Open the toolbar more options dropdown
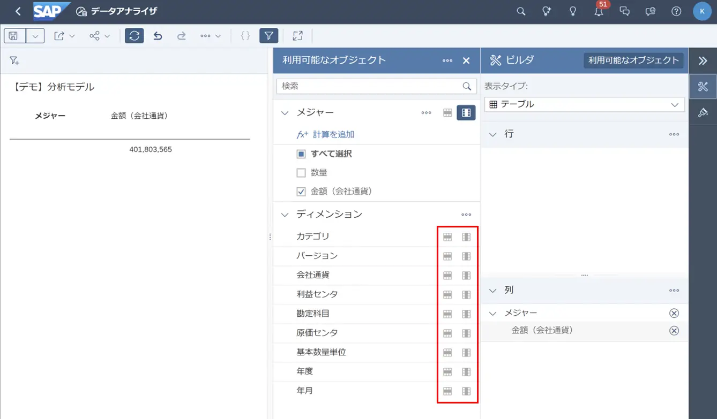Screen dimensions: 717x419 point(210,36)
